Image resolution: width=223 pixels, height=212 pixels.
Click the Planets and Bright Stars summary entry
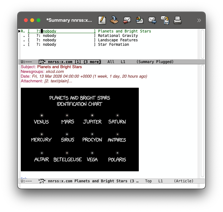tap(124, 31)
